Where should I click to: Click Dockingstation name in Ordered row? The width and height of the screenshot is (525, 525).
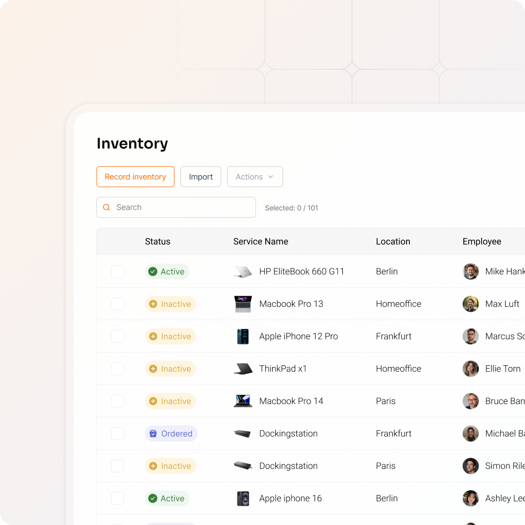click(288, 433)
